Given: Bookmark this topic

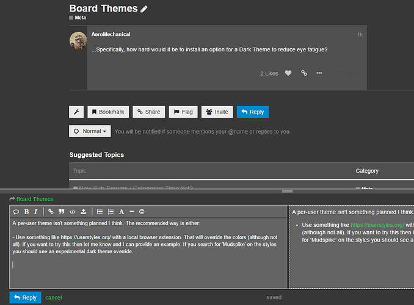Looking at the screenshot, I should tap(108, 112).
